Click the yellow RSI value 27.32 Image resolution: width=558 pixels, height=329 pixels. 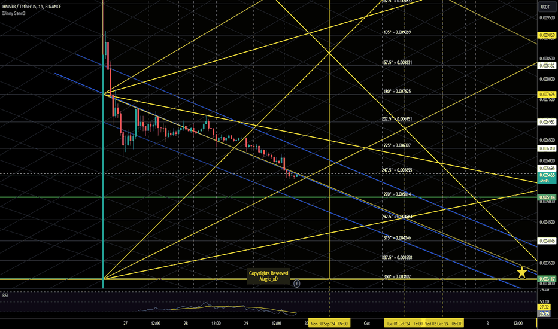tap(544, 307)
